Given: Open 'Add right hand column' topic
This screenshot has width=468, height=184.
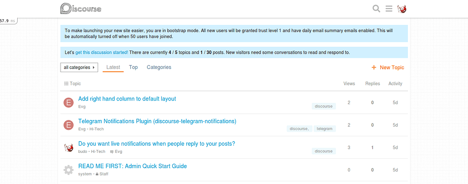Looking at the screenshot, I should coord(127,99).
